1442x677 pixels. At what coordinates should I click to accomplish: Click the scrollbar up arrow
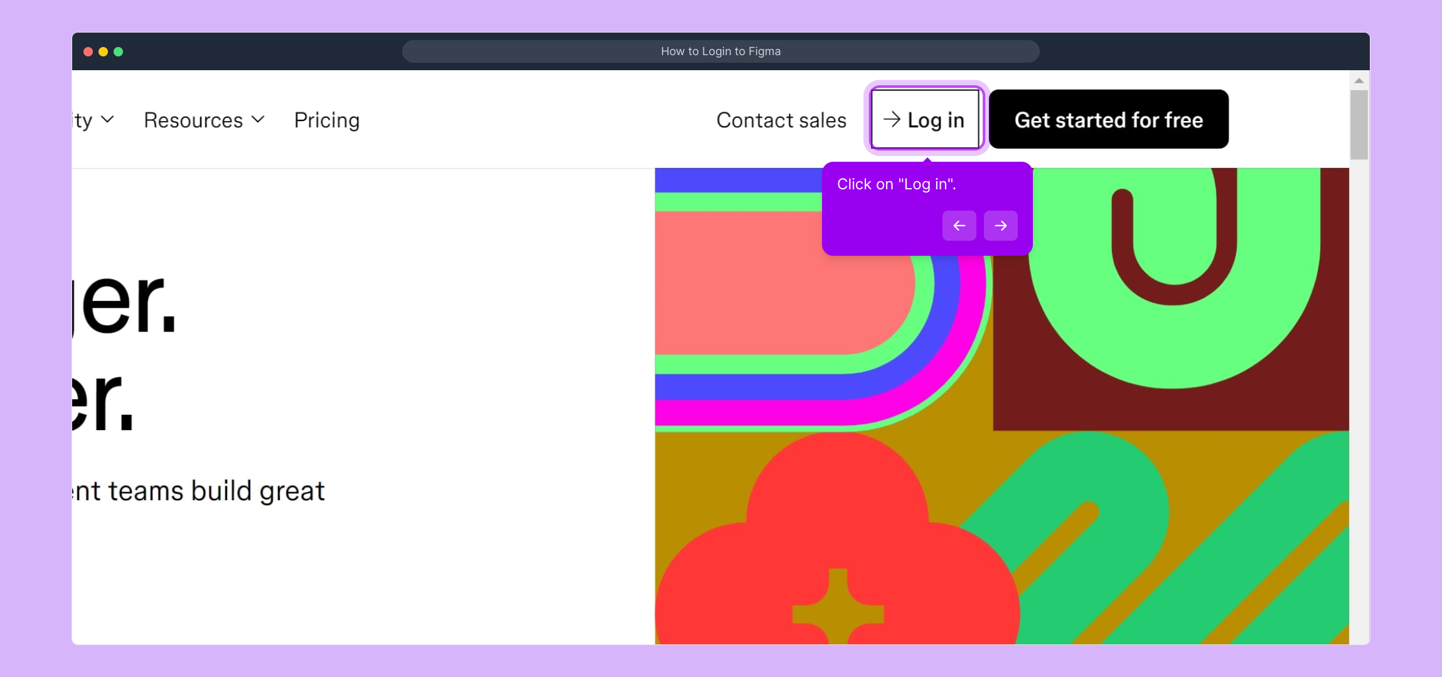1359,81
